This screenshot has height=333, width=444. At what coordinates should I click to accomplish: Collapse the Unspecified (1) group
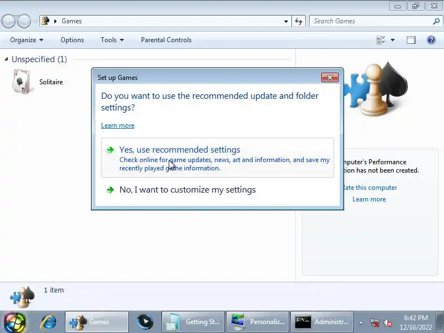(6, 59)
